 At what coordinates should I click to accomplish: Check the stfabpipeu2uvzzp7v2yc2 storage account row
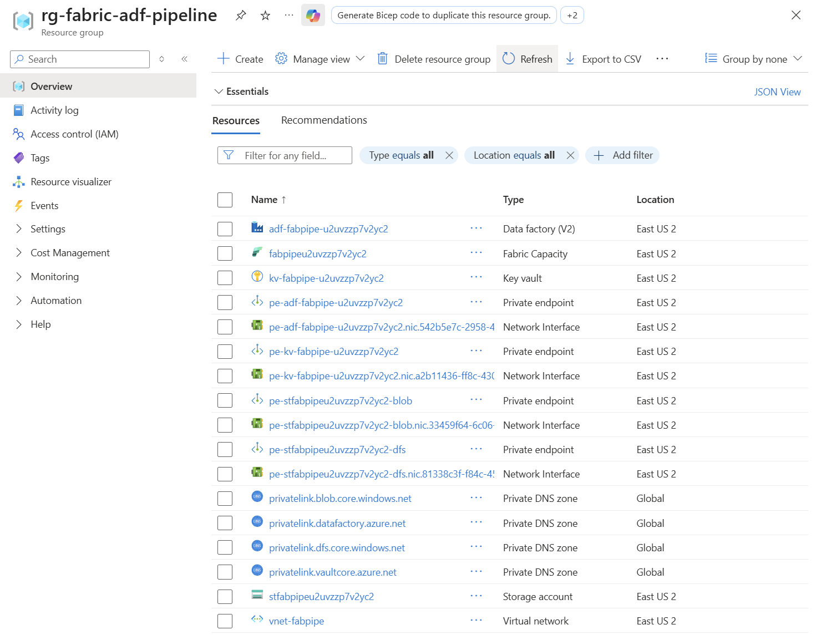(x=225, y=596)
